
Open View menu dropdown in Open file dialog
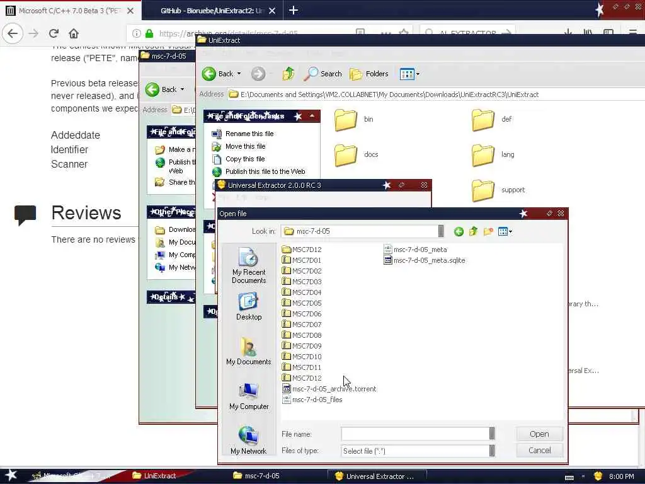point(505,232)
